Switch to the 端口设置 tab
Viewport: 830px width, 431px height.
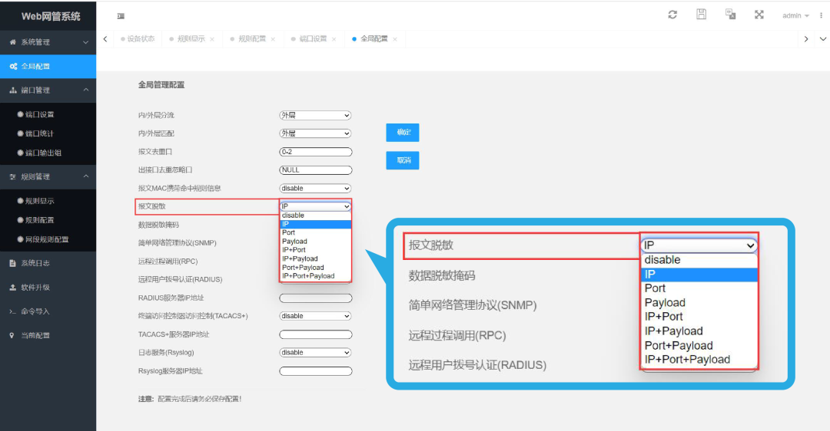click(x=313, y=38)
